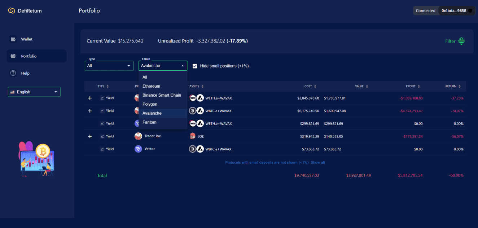Sort by VALUE using its sort arrows
Viewport: 478px width, 228px height.
click(x=367, y=87)
